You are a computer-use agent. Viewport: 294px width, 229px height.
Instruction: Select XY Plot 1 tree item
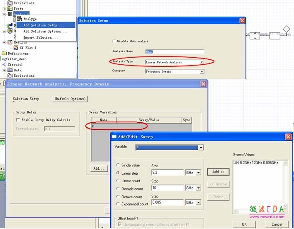28,48
